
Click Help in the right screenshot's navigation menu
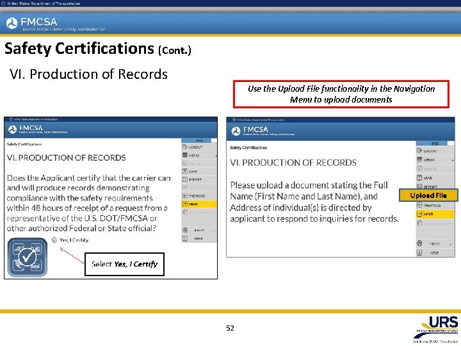(x=435, y=252)
